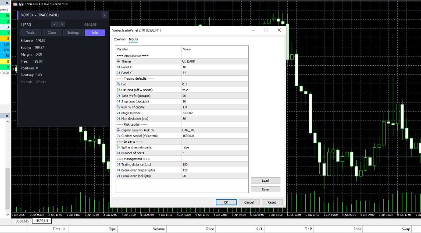Viewport: 421px width, 233px height.
Task: Click the Panel Y integer icon
Action: (x=118, y=73)
